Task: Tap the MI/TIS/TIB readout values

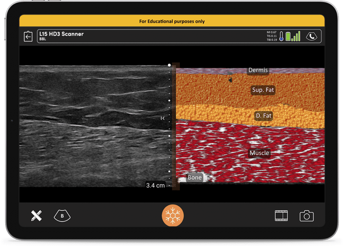Action: tap(271, 36)
